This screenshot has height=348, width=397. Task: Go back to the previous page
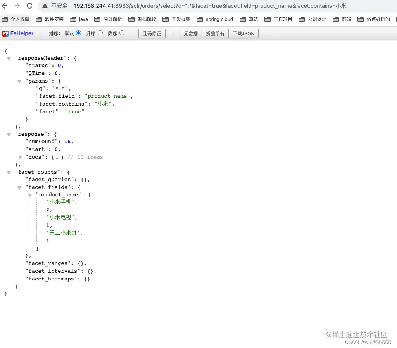tap(5, 6)
